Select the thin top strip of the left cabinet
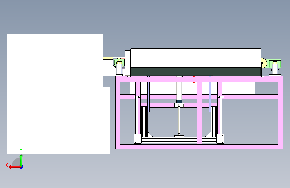290x188 pixels. 55,37
